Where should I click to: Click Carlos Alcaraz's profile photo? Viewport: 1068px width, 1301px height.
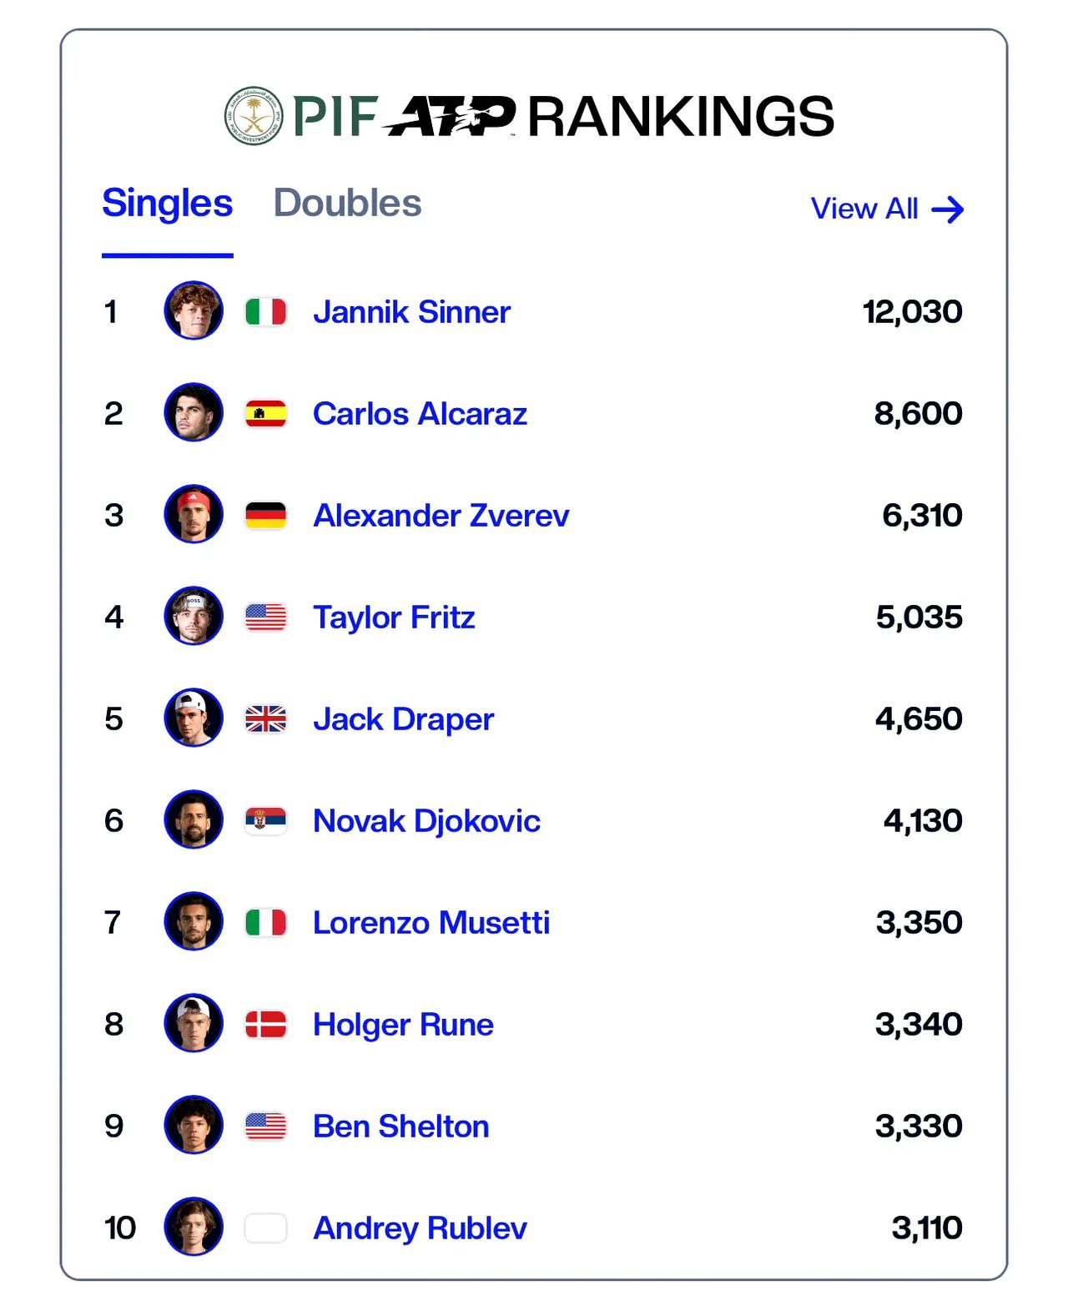click(x=194, y=412)
